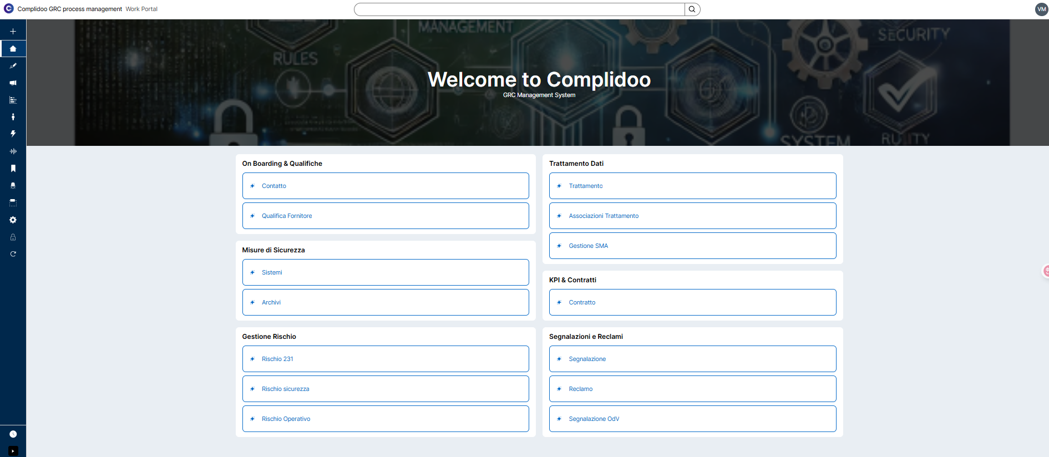
Task: Open the Segnalazione card
Action: 692,359
